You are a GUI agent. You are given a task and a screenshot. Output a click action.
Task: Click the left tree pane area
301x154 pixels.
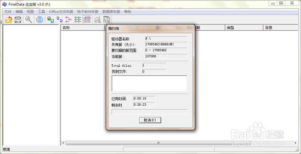pyautogui.click(x=31, y=85)
